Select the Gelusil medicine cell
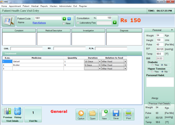Viewport: 175px width, 125px height. click(x=38, y=62)
